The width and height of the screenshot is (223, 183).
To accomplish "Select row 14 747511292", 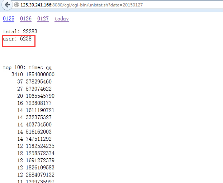I will coord(34,139).
